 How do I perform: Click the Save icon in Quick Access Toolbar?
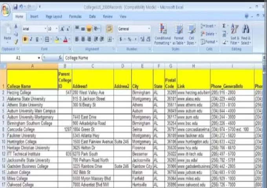(16, 7)
